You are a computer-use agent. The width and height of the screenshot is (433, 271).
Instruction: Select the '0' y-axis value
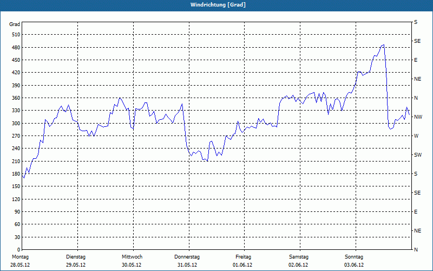tap(19, 250)
